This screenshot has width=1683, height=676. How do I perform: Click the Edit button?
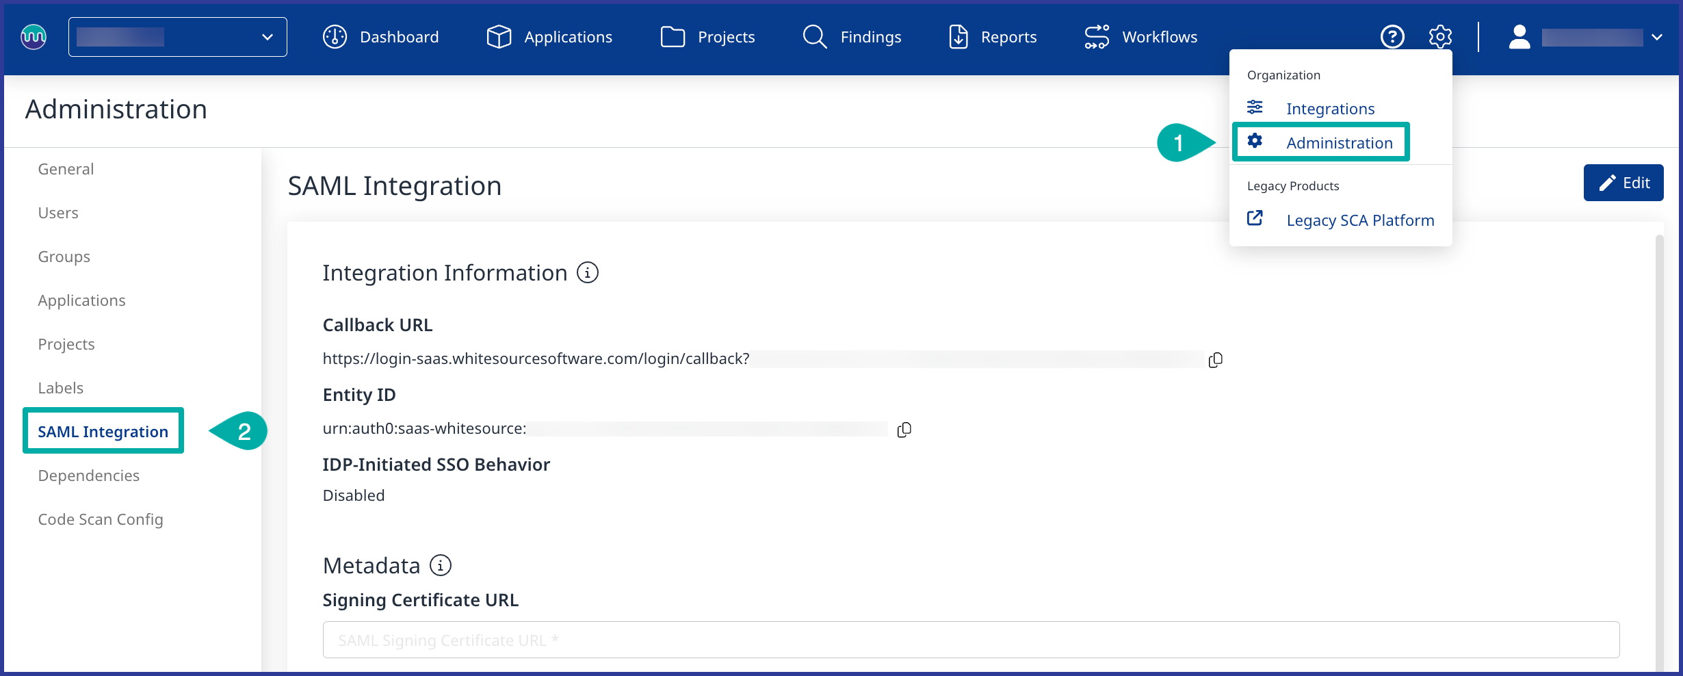click(x=1623, y=183)
